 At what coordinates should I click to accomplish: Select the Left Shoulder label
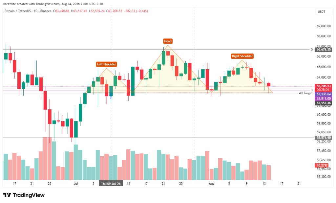coord(106,64)
